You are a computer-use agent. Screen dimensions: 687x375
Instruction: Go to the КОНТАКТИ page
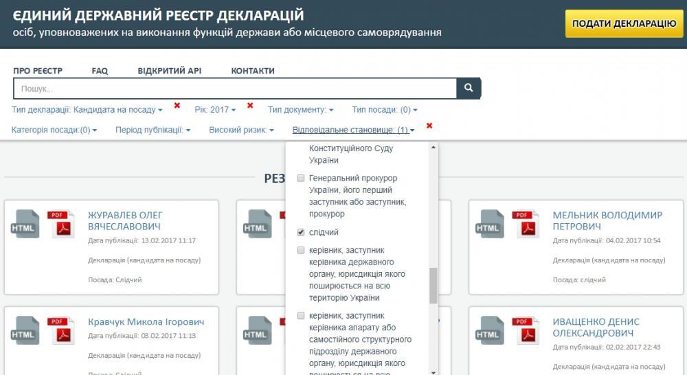(x=253, y=71)
